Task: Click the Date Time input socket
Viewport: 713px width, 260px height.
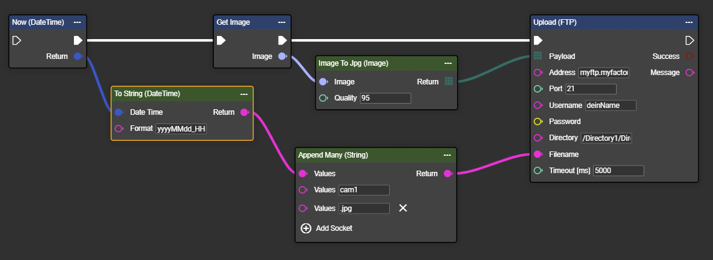Action: 119,112
